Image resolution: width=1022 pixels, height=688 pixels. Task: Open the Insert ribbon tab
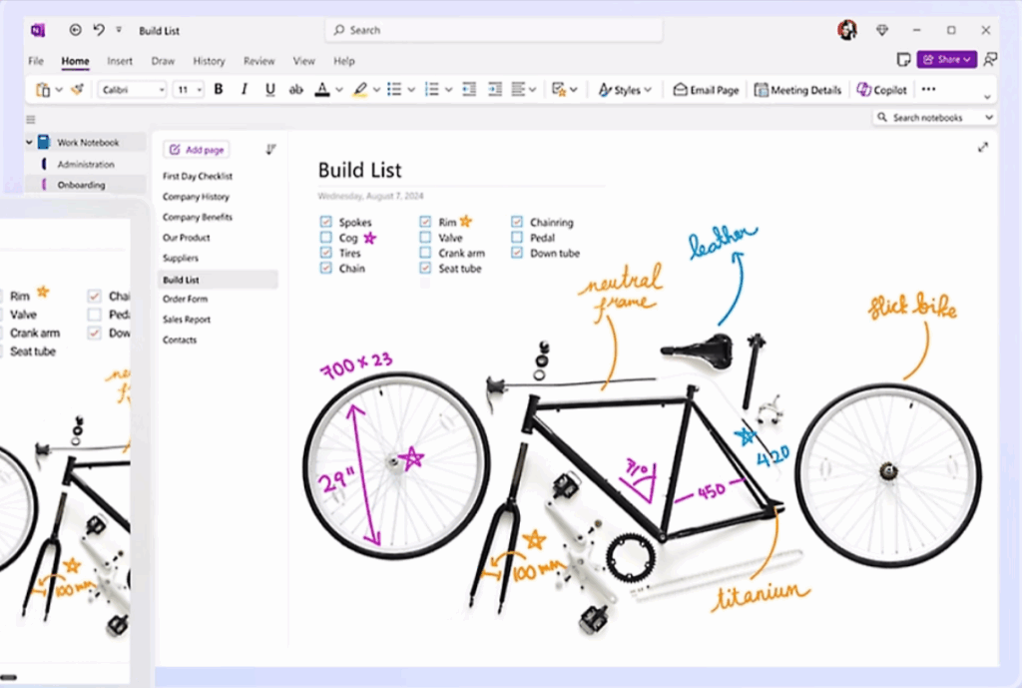[x=119, y=61]
